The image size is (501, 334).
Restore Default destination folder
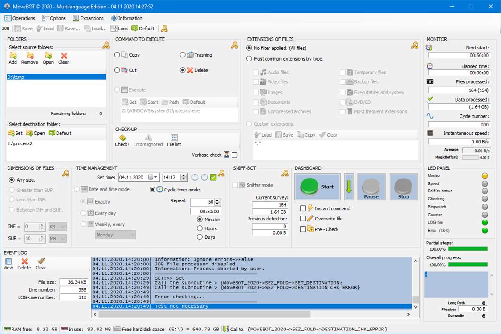(60, 133)
